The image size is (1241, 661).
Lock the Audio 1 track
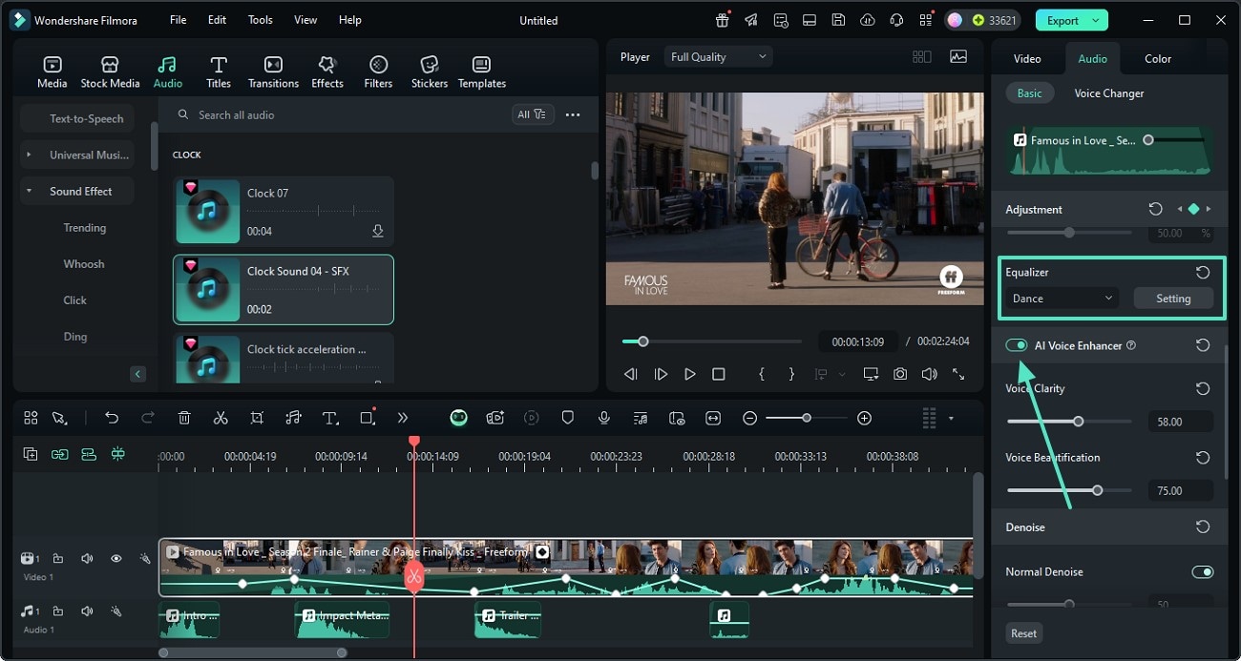coord(58,610)
